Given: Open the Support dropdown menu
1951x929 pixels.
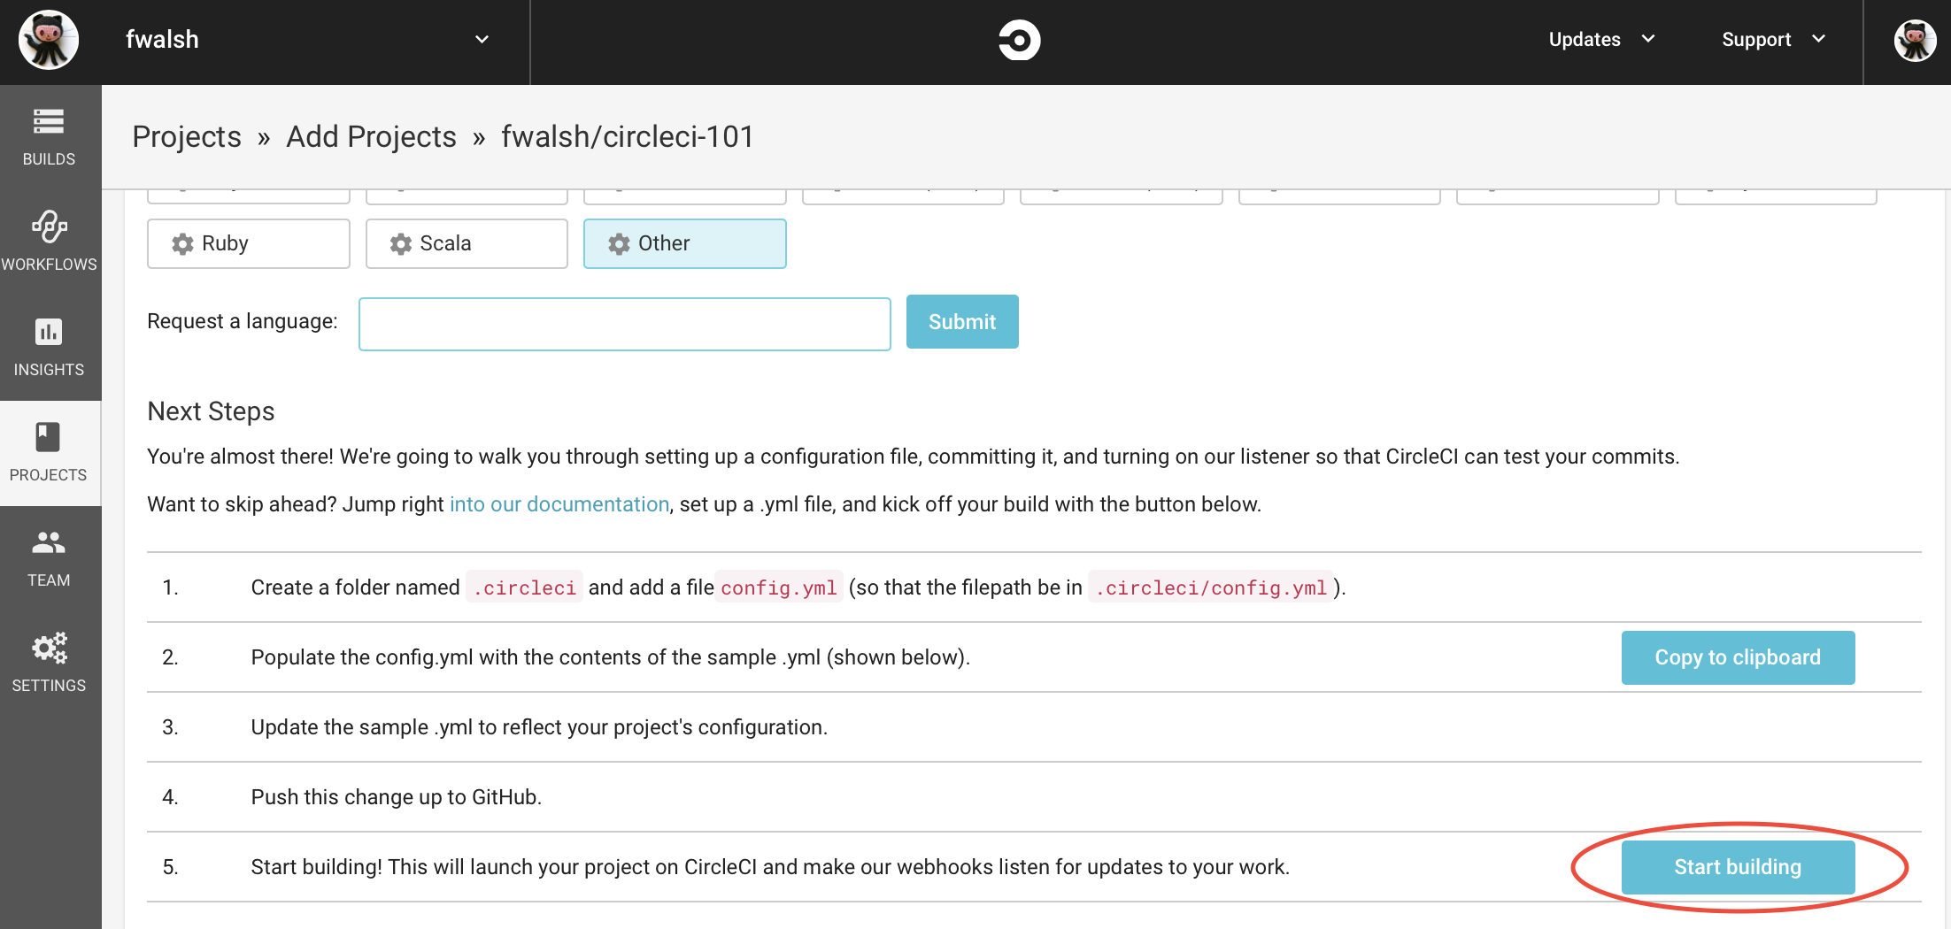Looking at the screenshot, I should (1773, 40).
